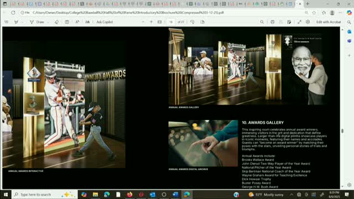This screenshot has height=199, width=354.
Task: Click the sidebar add plus icon
Action: [x=349, y=55]
